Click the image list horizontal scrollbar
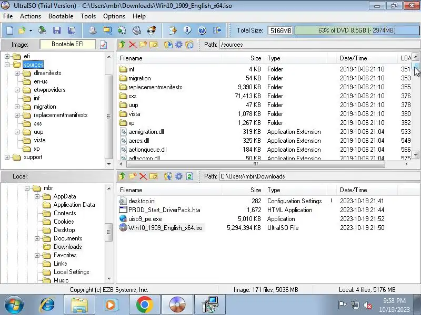Image resolution: width=421 pixels, height=315 pixels. pyautogui.click(x=256, y=164)
